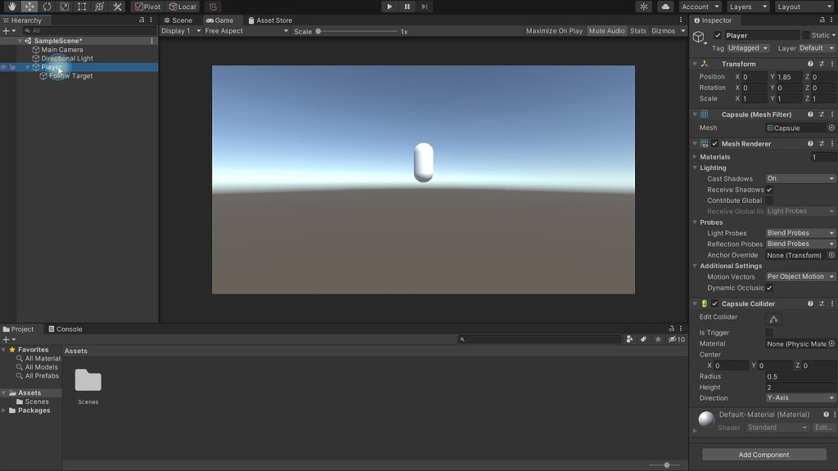Select the Rect Transform tool
Screen dimensions: 838x471
pyautogui.click(x=82, y=6)
